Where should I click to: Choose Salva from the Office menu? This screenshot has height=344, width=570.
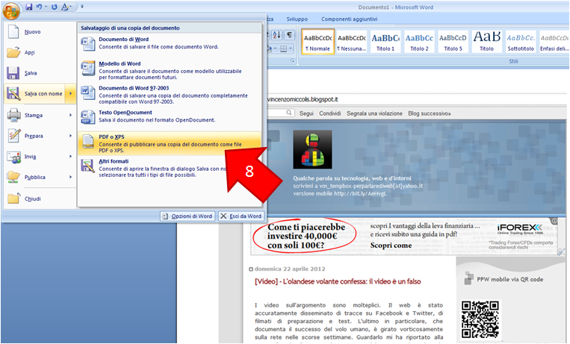click(x=40, y=73)
